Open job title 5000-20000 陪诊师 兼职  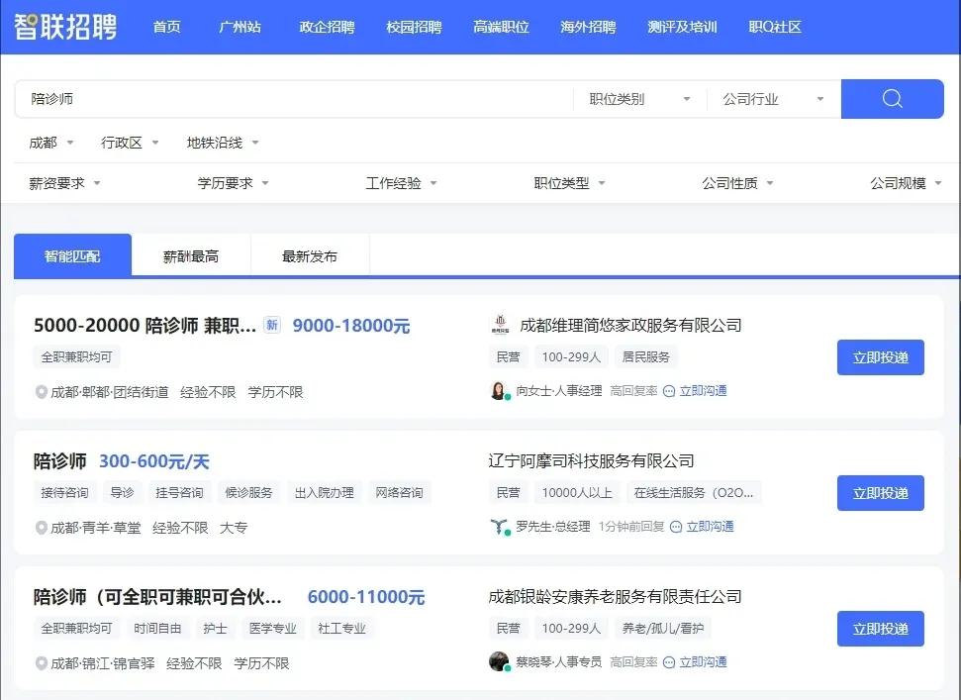[144, 325]
